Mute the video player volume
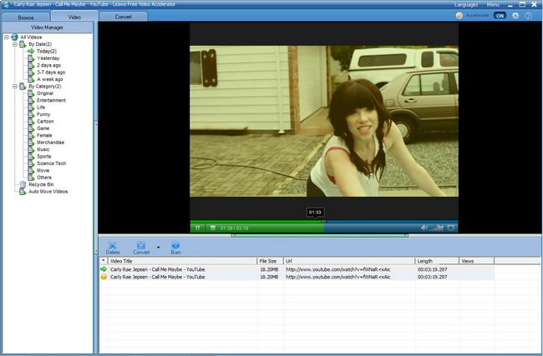 (424, 228)
